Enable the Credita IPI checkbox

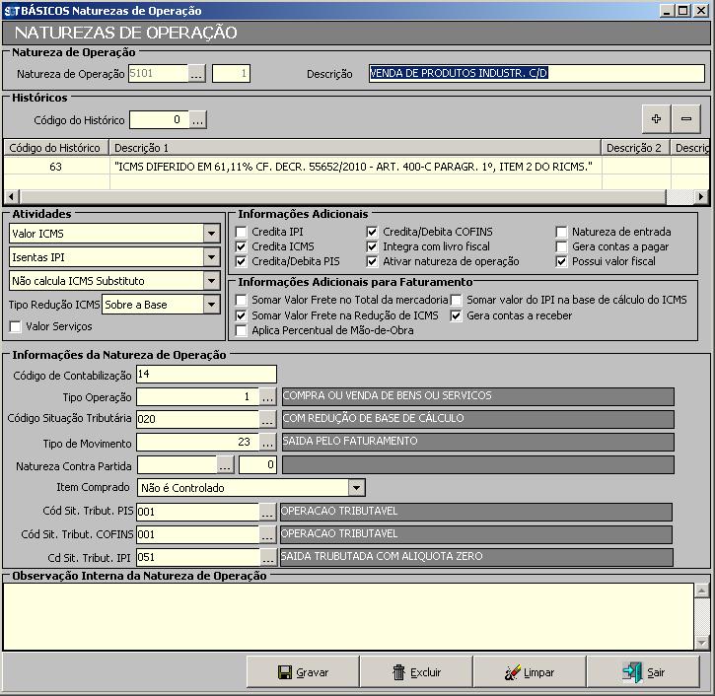pyautogui.click(x=242, y=232)
